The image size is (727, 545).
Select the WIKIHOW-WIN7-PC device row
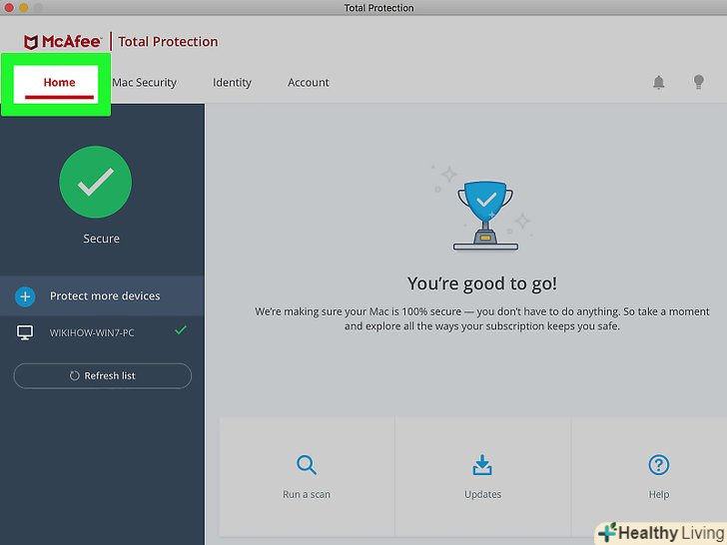coord(102,332)
